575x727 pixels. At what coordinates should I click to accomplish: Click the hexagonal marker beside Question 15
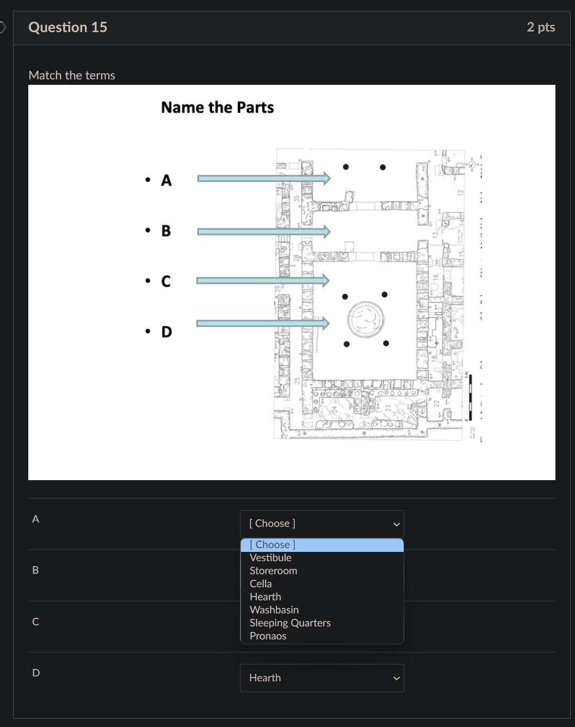point(2,27)
